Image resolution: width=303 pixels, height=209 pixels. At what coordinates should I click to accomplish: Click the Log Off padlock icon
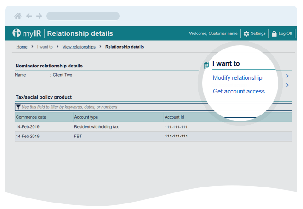click(274, 33)
